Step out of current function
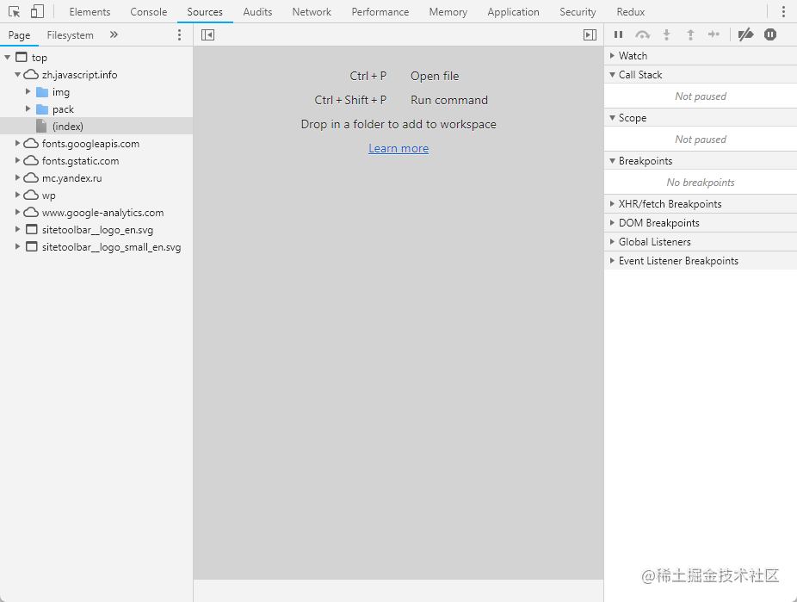The height and width of the screenshot is (602, 797). pyautogui.click(x=690, y=34)
